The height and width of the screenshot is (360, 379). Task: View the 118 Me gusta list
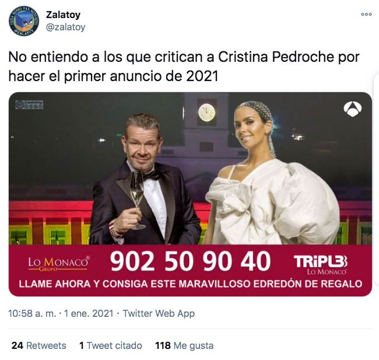click(x=184, y=345)
